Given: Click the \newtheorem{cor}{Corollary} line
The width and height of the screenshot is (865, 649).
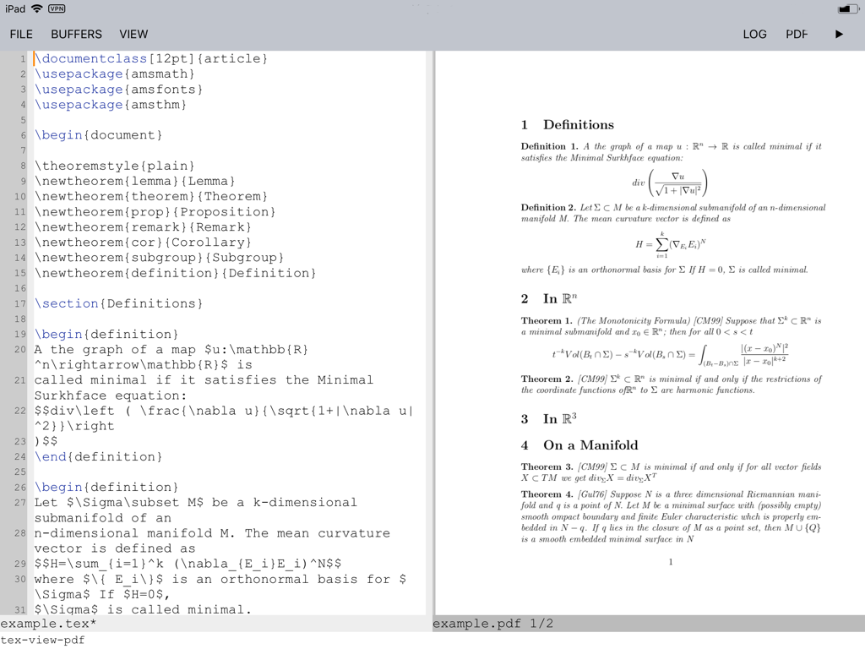Looking at the screenshot, I should coord(142,243).
